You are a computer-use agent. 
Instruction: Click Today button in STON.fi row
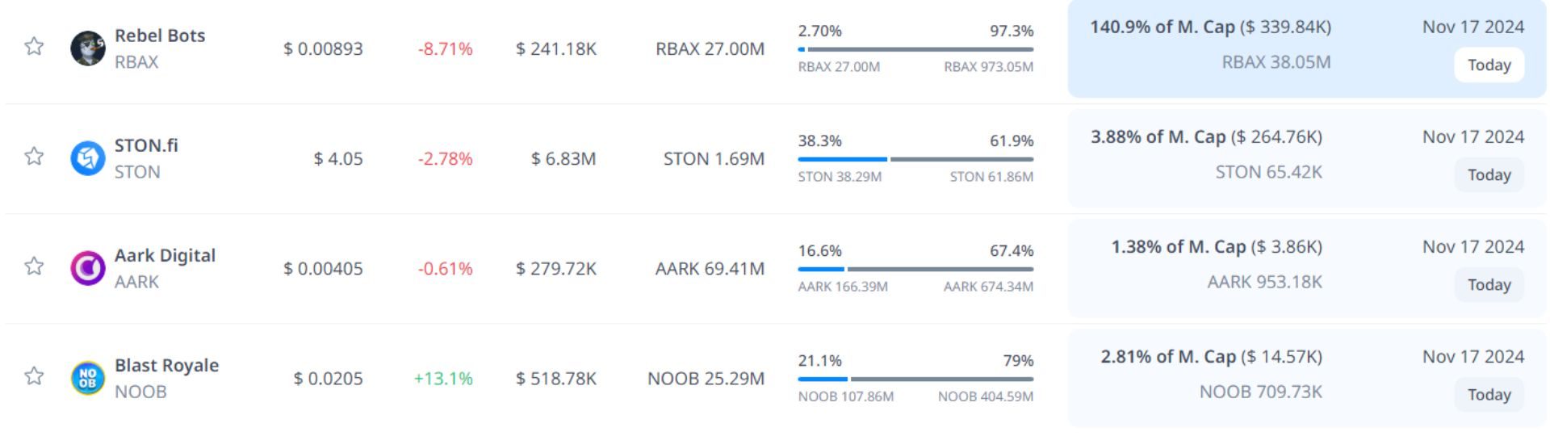pyautogui.click(x=1489, y=175)
